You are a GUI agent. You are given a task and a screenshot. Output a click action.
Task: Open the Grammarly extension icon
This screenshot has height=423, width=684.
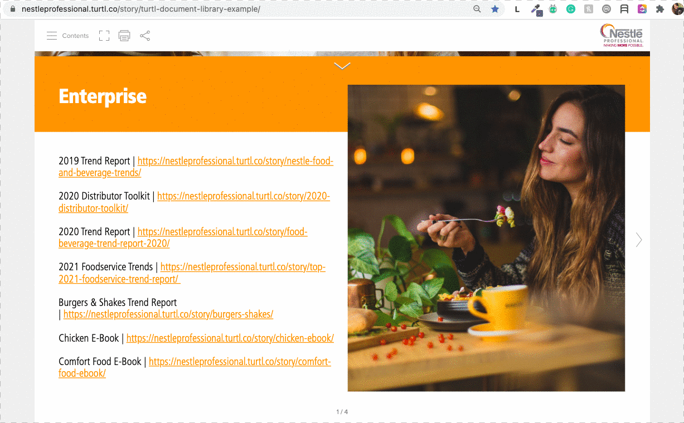pyautogui.click(x=571, y=9)
